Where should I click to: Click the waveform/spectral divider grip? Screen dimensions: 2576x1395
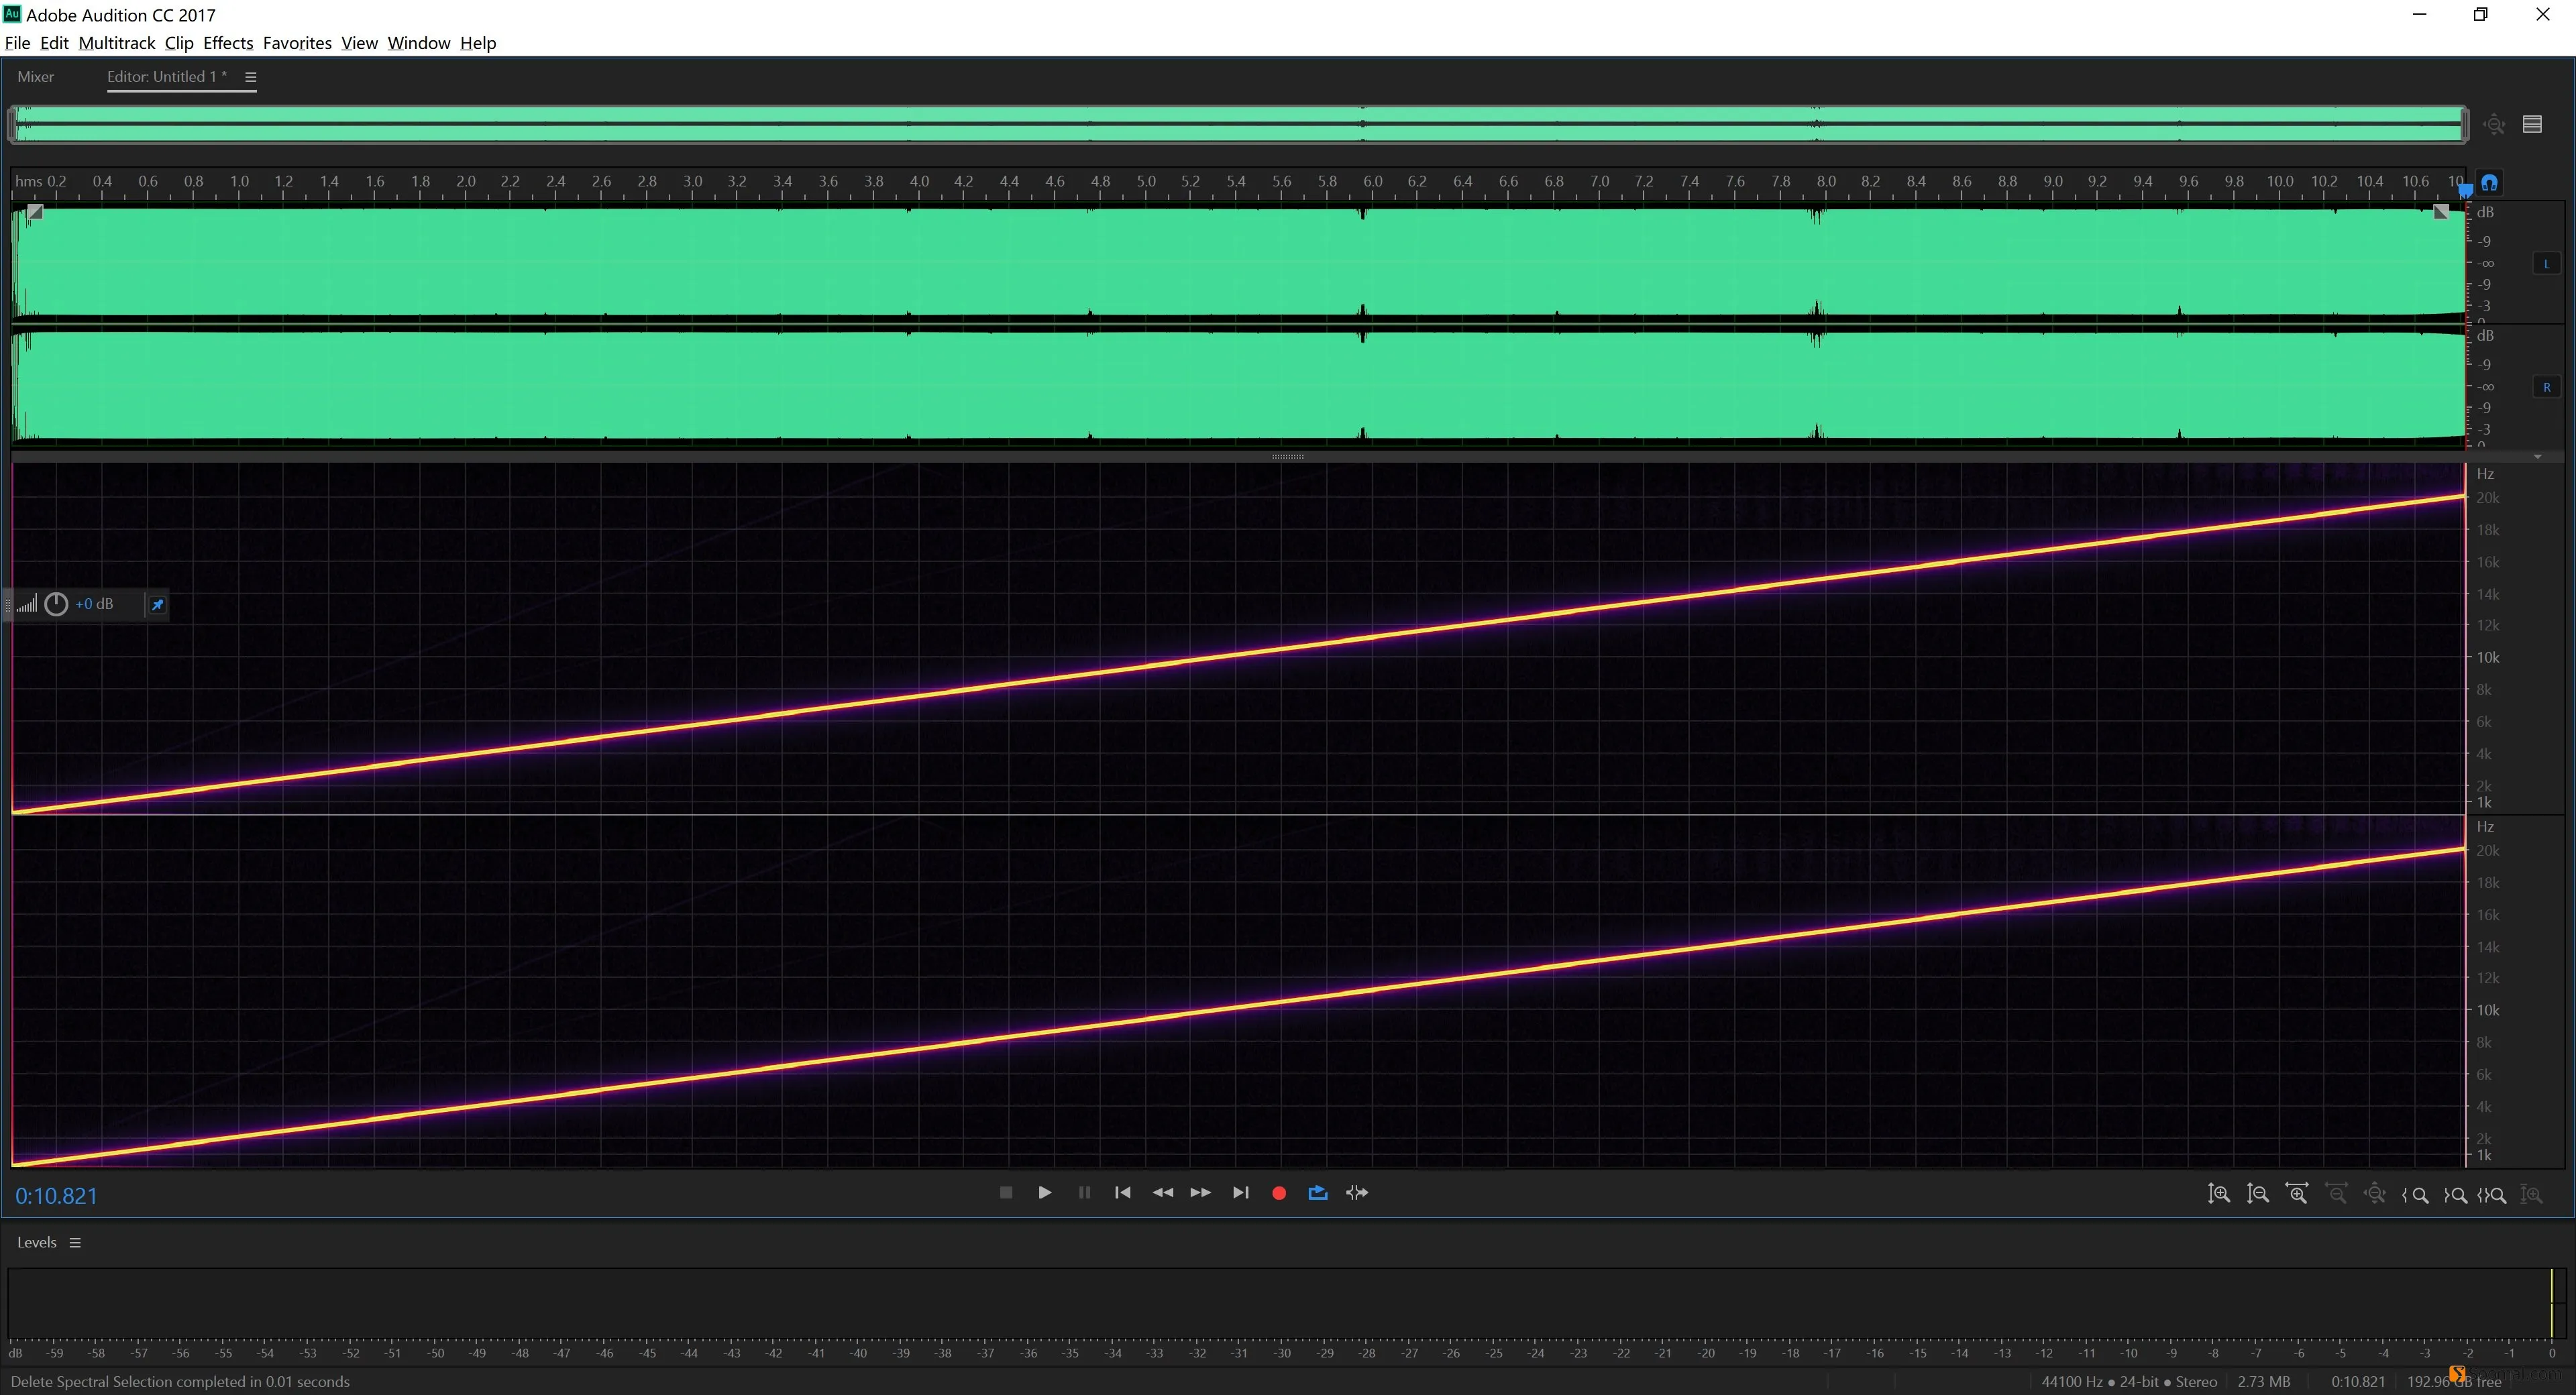click(x=1287, y=457)
